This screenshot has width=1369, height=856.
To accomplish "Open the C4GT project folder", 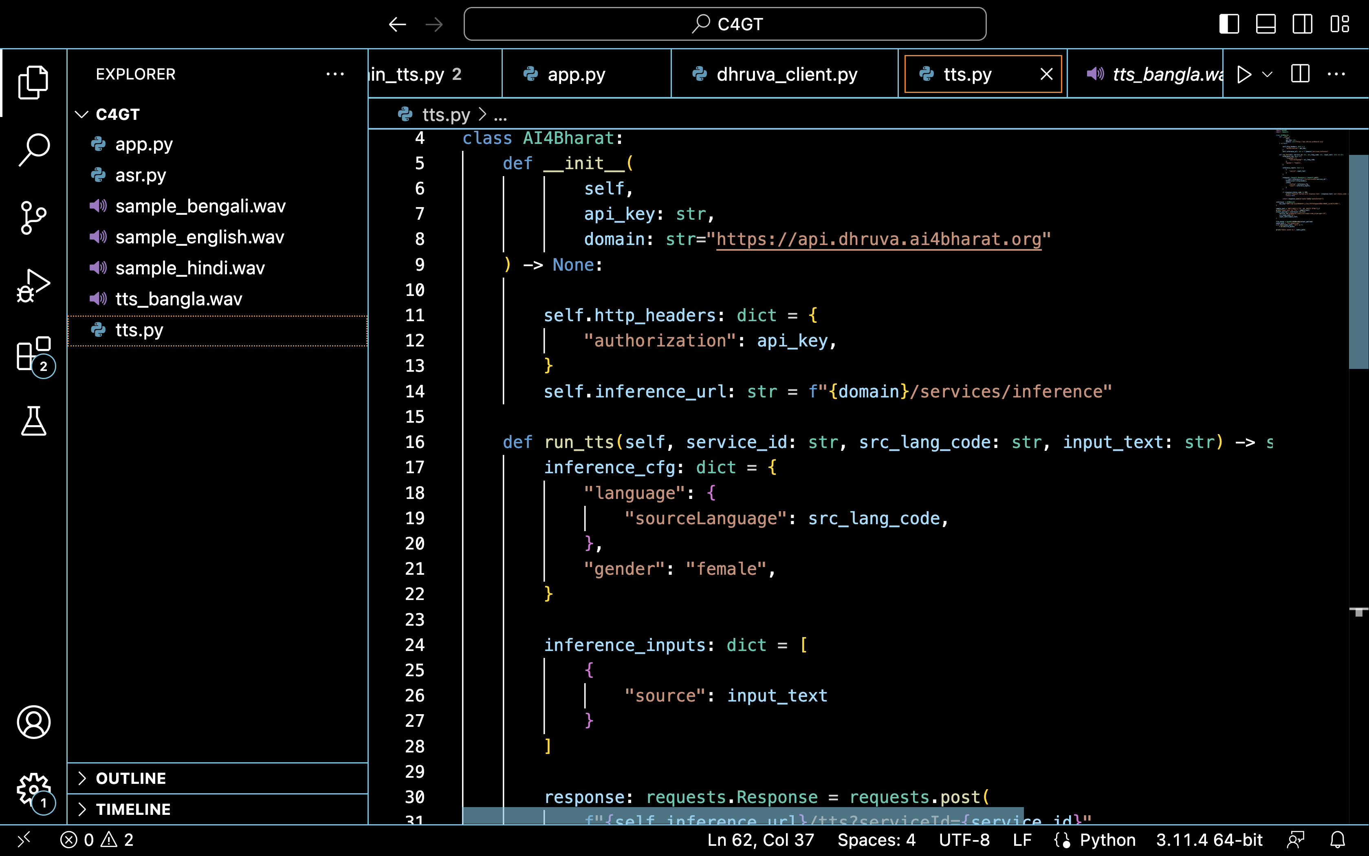I will point(117,113).
